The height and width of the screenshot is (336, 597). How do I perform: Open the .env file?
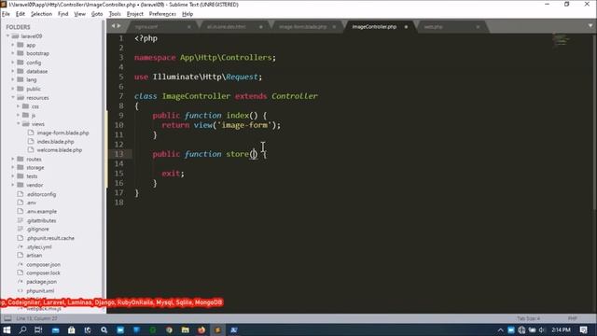tap(31, 203)
